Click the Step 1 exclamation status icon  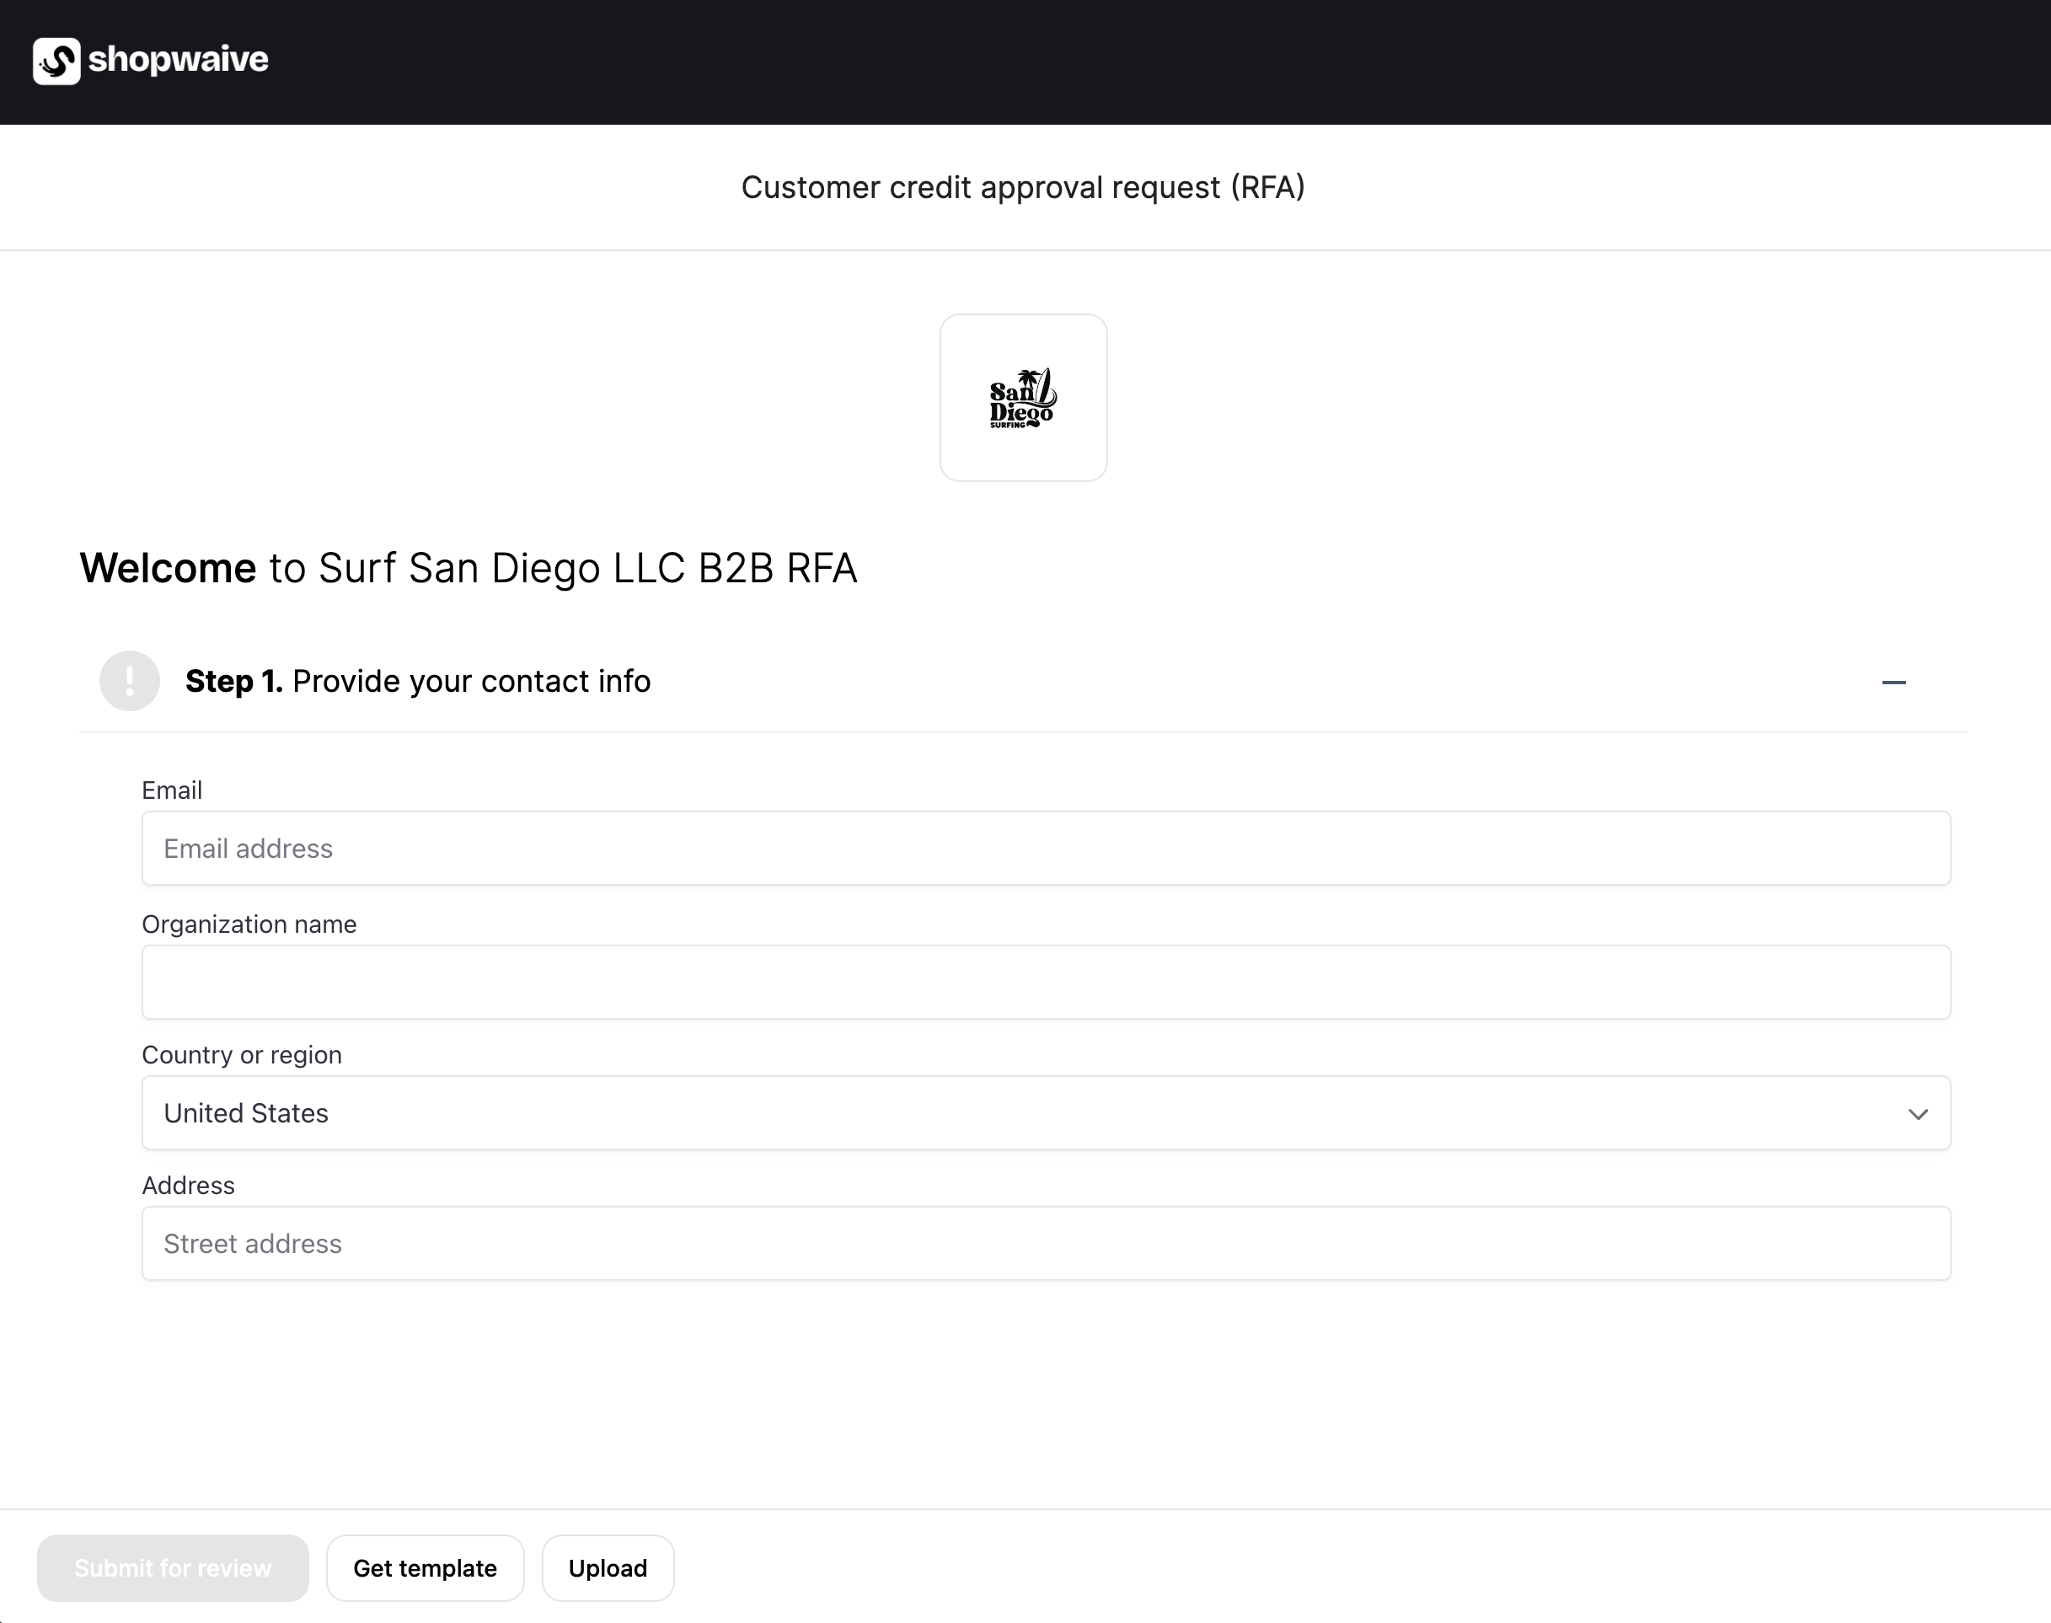coord(129,682)
